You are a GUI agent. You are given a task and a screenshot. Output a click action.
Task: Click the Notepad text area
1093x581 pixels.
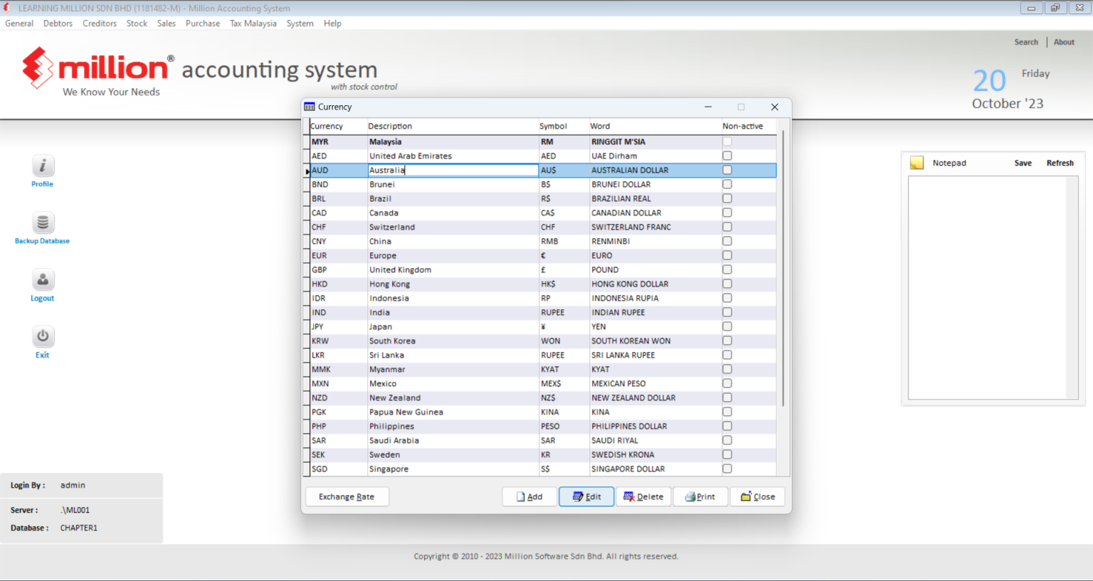[x=987, y=287]
